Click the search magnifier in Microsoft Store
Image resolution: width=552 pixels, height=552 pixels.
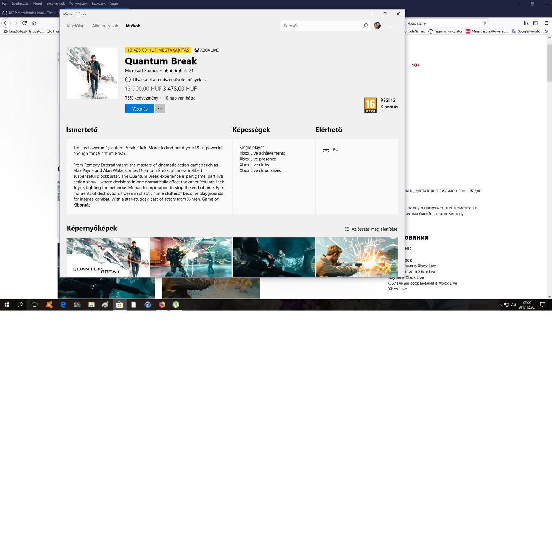pos(365,26)
